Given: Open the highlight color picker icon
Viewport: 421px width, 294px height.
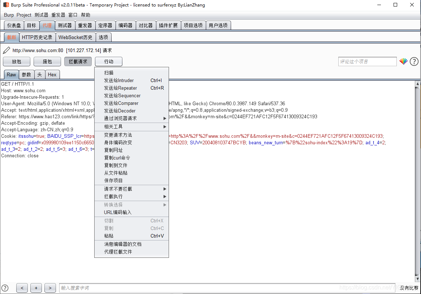Looking at the screenshot, I should pos(403,61).
